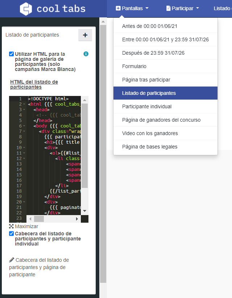Click the plus button beside Listado de participantes
Viewport: 232px width, 298px height.
click(85, 35)
